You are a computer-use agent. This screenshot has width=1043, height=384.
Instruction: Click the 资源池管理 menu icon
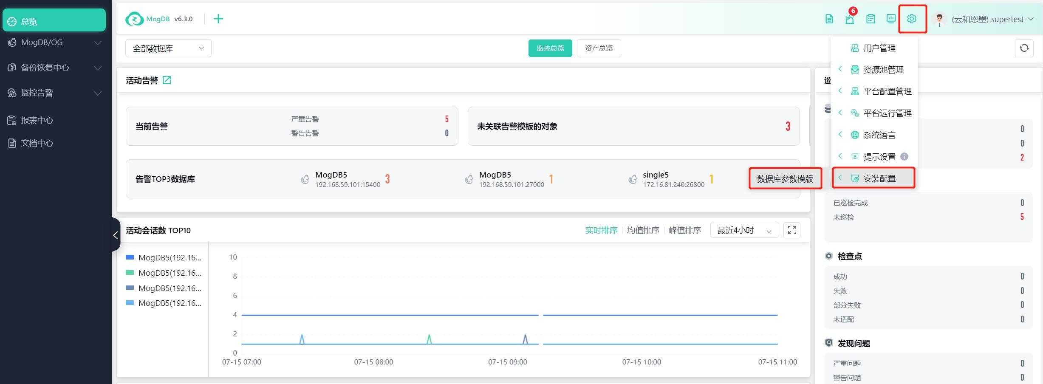[855, 70]
